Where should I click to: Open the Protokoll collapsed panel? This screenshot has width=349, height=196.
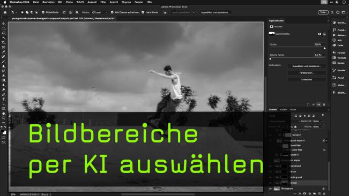[339, 30]
